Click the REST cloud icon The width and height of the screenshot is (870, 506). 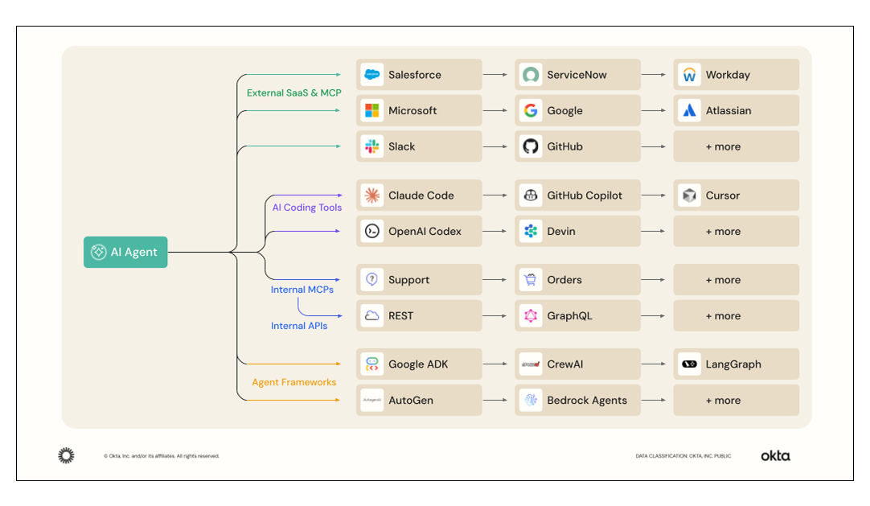(371, 315)
